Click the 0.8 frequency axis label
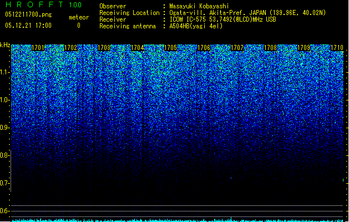 [x=4, y=155]
